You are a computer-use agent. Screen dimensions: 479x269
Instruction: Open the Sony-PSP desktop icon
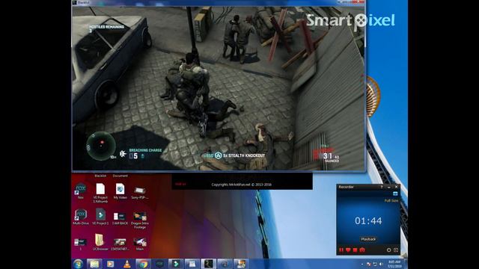tap(140, 192)
